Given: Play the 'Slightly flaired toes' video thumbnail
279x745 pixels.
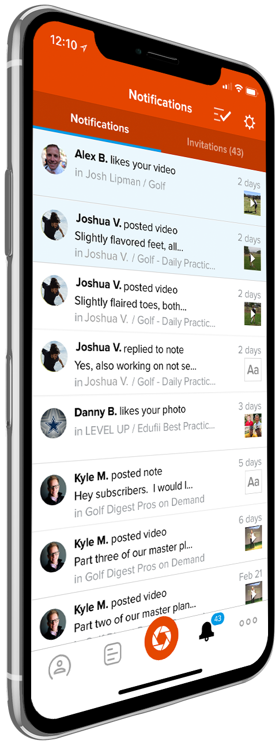Looking at the screenshot, I should 252,314.
